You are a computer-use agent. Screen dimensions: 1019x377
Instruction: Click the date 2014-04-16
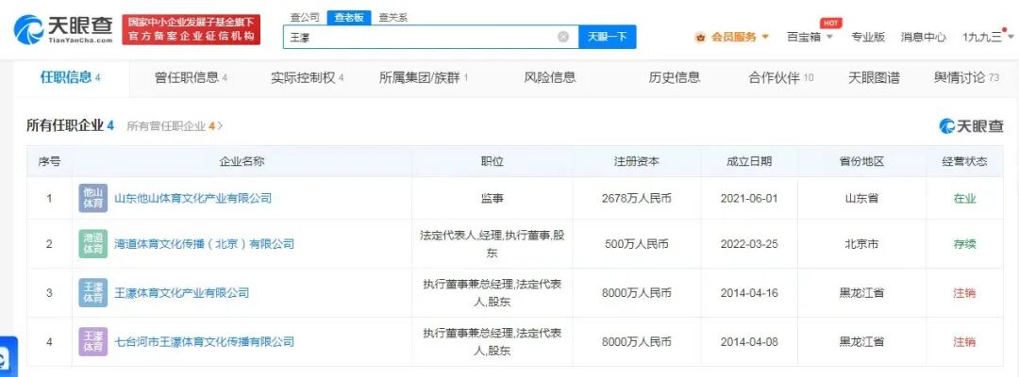(749, 292)
